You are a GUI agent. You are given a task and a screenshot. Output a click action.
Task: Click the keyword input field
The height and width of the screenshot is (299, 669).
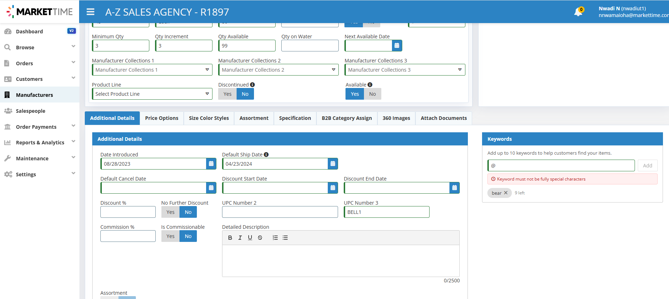[561, 166]
